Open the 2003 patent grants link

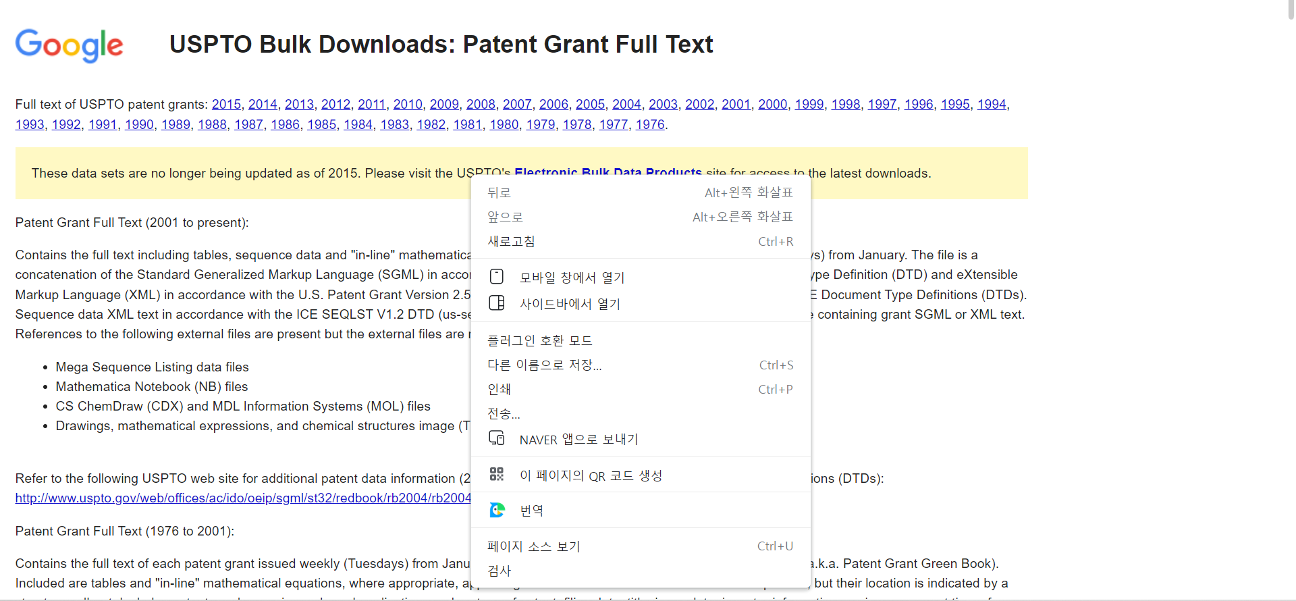[x=663, y=104]
